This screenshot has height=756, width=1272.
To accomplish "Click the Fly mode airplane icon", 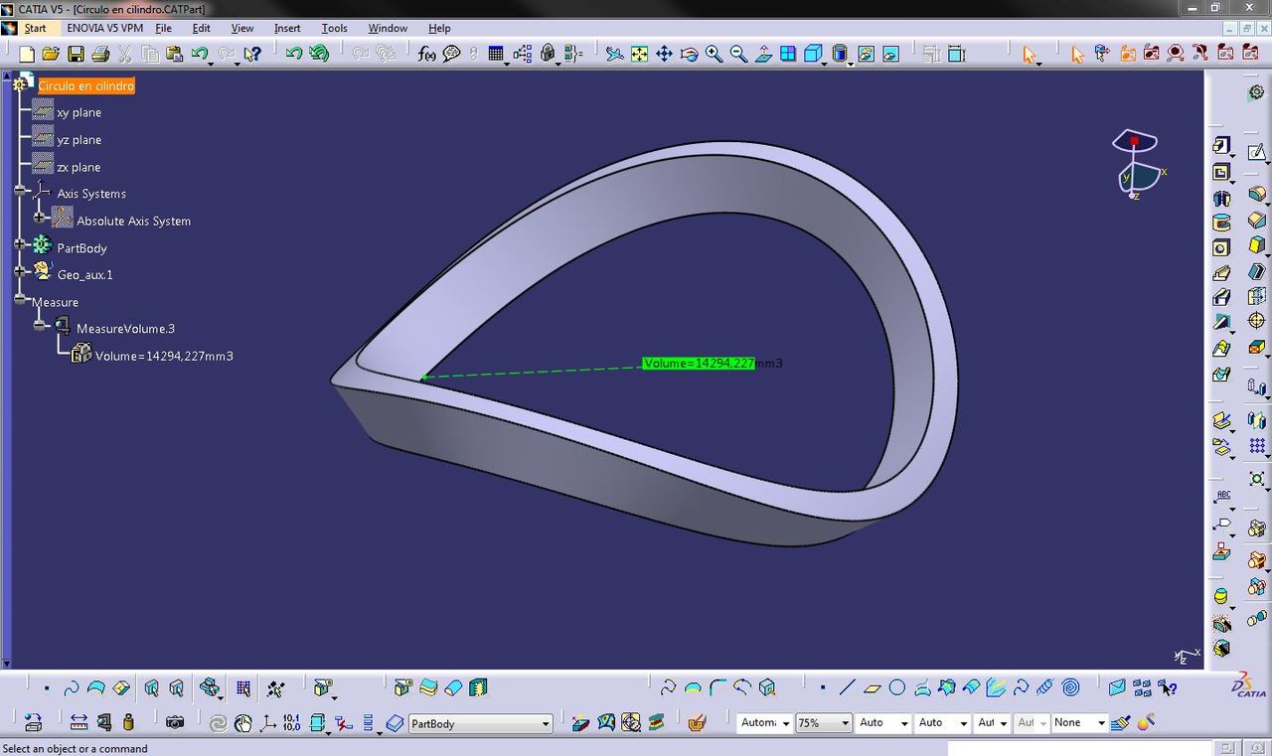I will click(614, 54).
